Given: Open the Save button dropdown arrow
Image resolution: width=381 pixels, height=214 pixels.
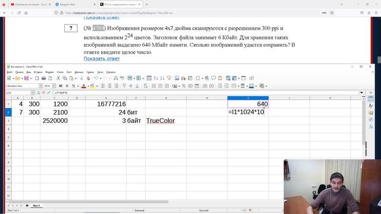Looking at the screenshot, I should pyautogui.click(x=31, y=78).
